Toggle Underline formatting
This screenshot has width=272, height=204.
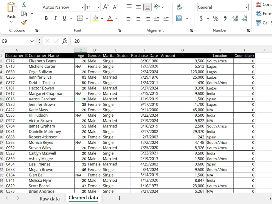click(64, 18)
